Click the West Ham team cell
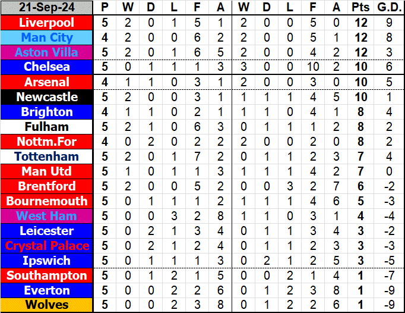 coord(47,216)
